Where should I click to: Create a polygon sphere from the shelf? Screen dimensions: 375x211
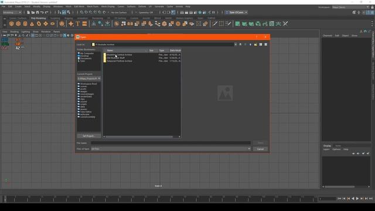[12, 23]
